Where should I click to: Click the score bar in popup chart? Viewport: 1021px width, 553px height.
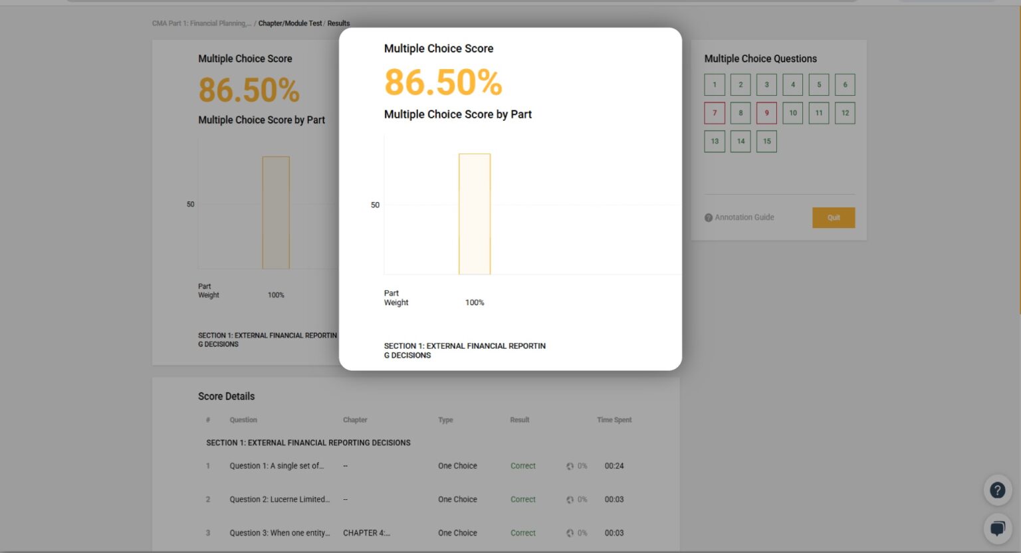(x=475, y=214)
